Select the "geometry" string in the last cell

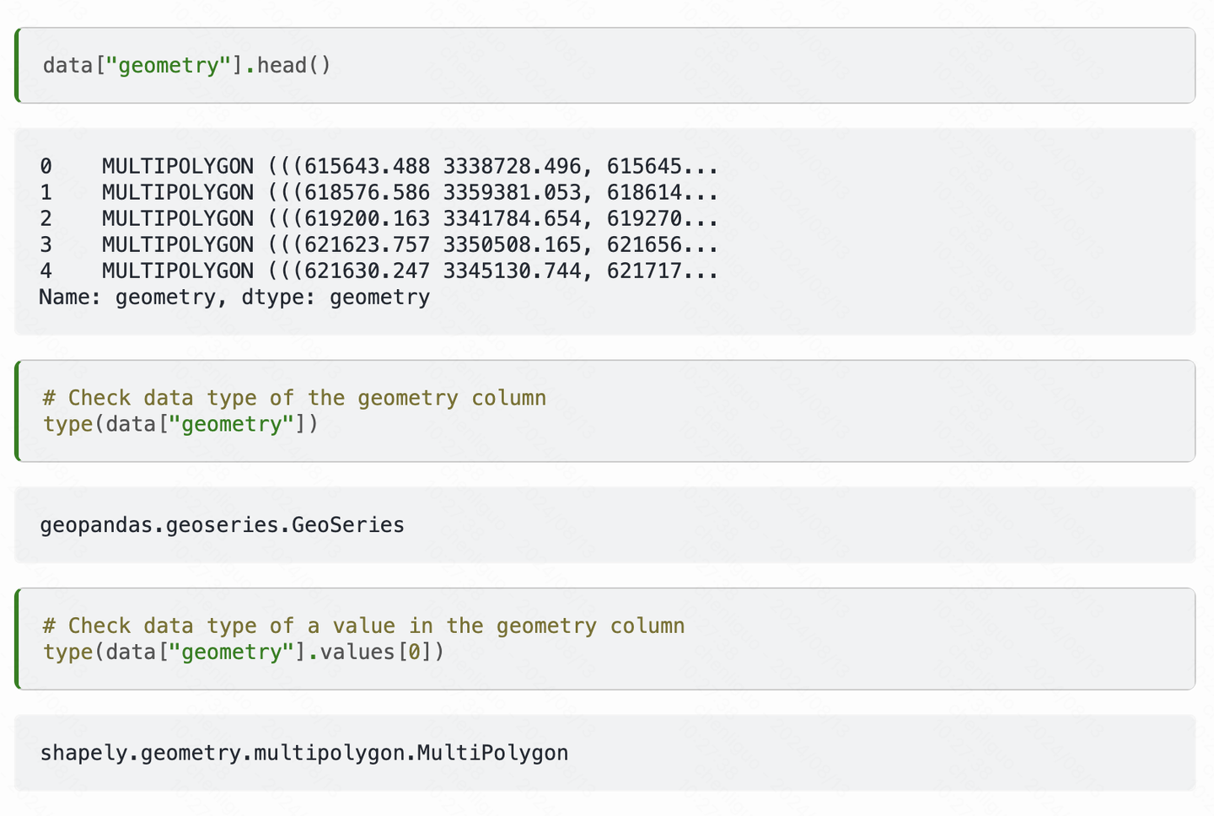[x=231, y=652]
